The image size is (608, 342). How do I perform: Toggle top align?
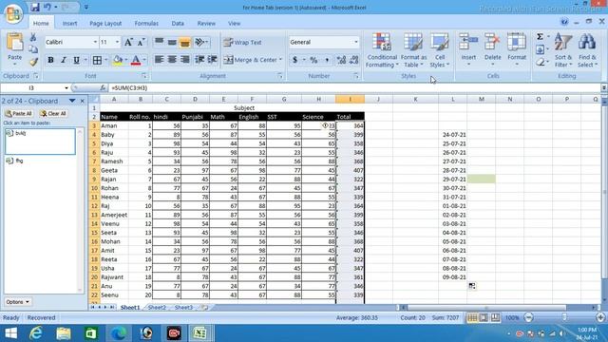coord(159,42)
